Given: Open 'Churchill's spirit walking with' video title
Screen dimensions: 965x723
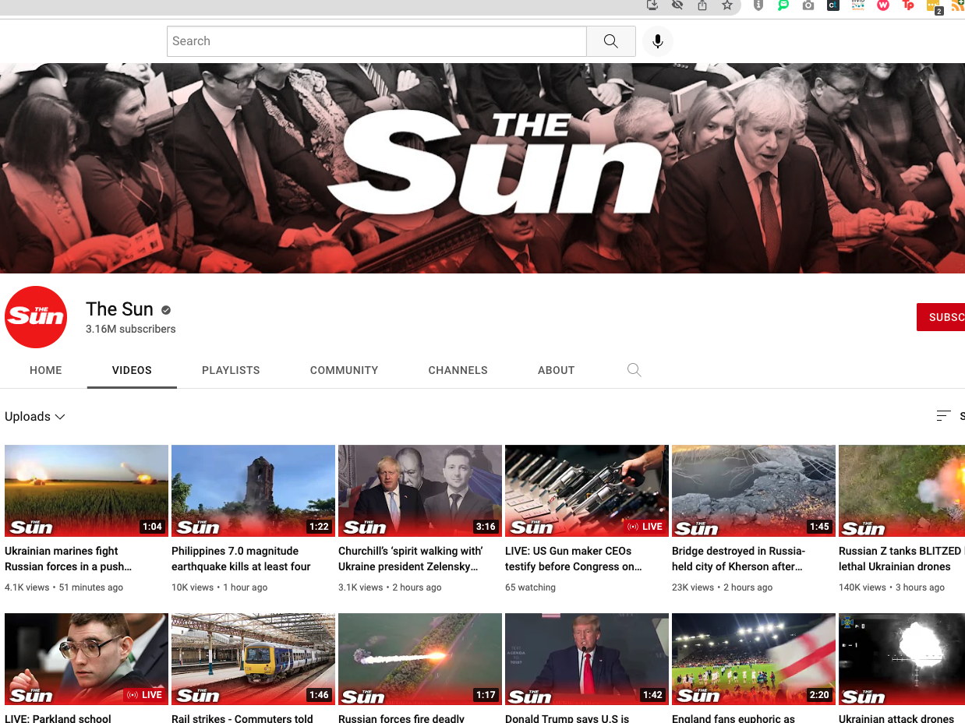Looking at the screenshot, I should [411, 559].
